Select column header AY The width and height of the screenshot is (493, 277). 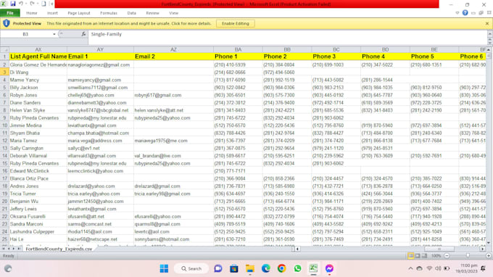[100, 49]
